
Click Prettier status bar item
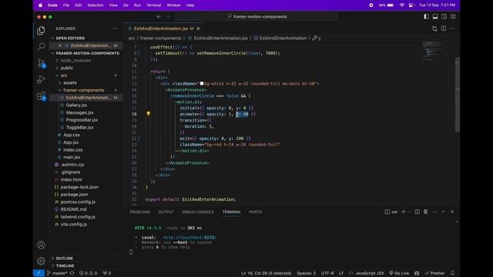434,273
